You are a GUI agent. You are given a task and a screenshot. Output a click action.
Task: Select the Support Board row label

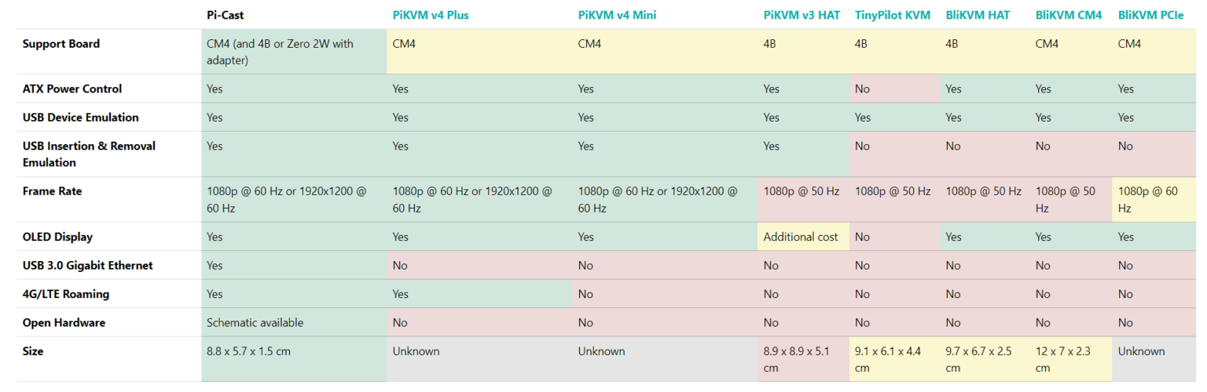pos(61,44)
